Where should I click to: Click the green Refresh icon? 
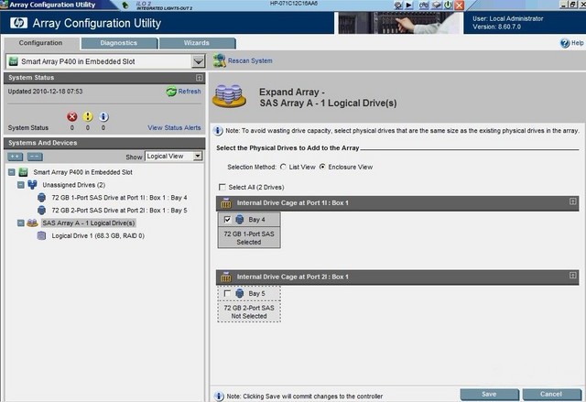click(171, 92)
